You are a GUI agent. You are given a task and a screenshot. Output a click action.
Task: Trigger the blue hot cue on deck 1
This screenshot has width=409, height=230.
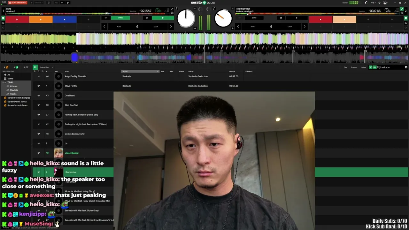pyautogui.click(x=65, y=19)
